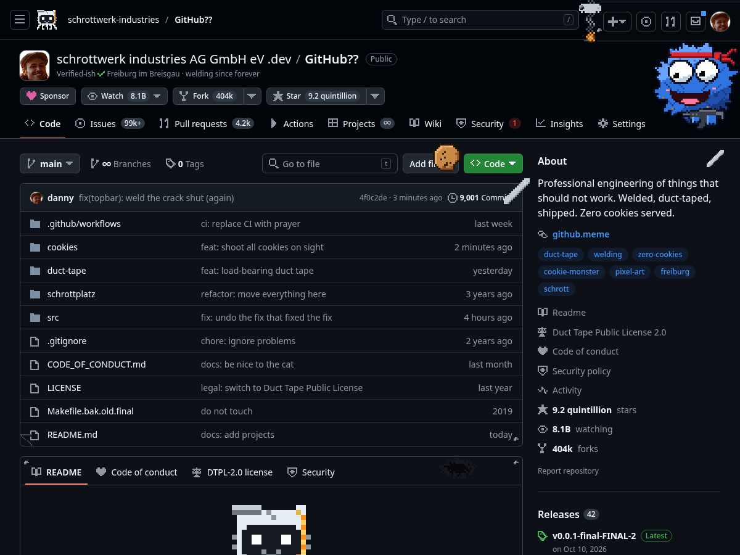
Task: Select the README tab in file viewer
Action: (x=56, y=472)
